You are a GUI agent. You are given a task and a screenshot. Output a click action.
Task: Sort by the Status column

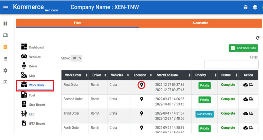point(228,75)
